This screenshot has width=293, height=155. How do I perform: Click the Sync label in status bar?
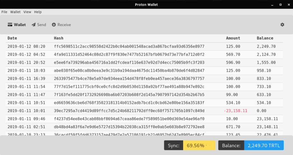pyautogui.click(x=174, y=145)
